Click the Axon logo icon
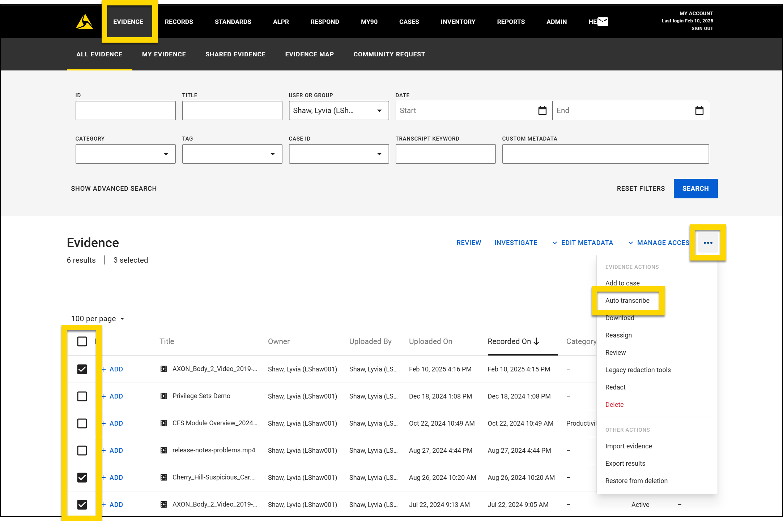 click(x=84, y=22)
